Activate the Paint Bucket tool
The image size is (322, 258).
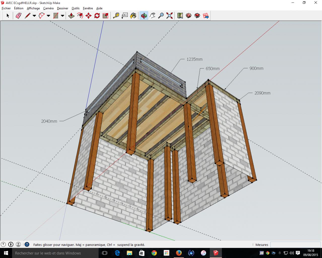pos(133,16)
